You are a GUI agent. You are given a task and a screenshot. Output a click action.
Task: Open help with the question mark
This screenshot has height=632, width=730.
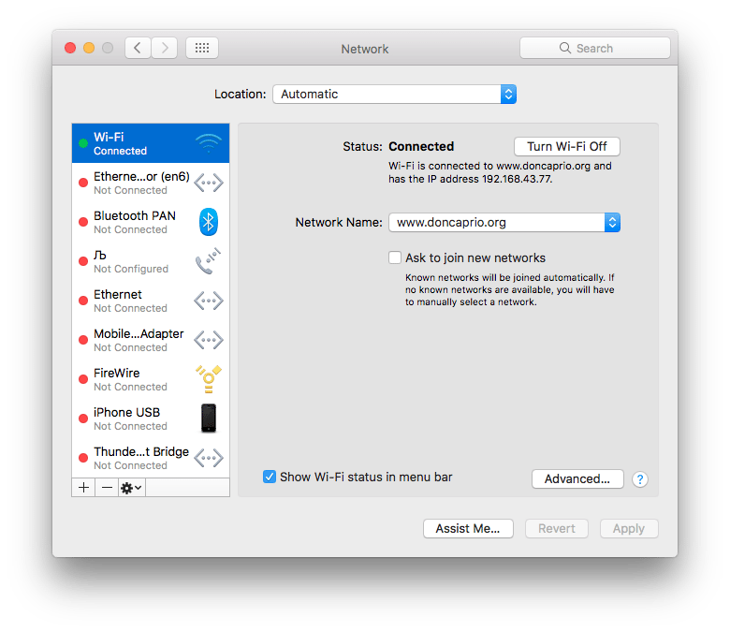point(640,479)
